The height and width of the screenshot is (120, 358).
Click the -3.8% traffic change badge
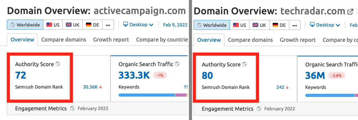337,76
